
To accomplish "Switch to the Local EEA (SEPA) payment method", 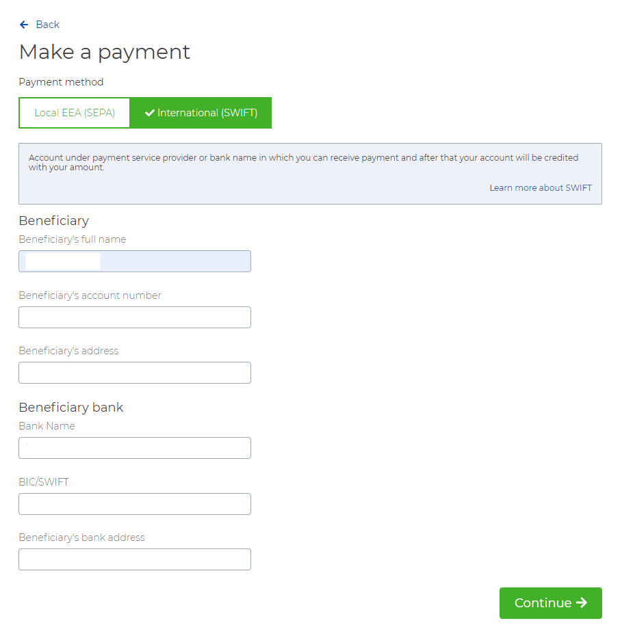I will [x=74, y=112].
